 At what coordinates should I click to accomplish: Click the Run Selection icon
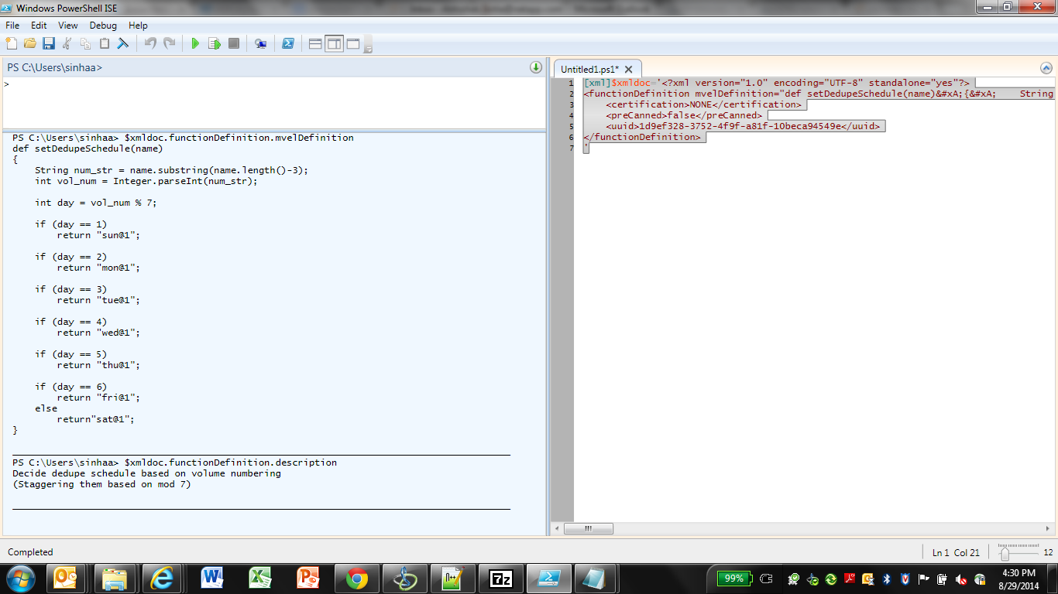(x=215, y=43)
